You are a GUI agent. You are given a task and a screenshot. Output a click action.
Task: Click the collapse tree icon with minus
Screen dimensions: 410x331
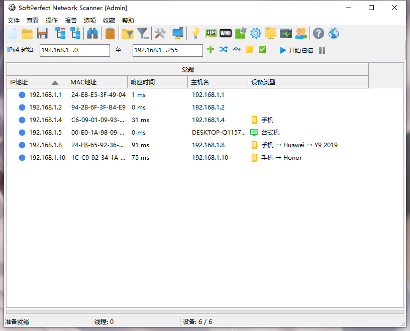[60, 33]
